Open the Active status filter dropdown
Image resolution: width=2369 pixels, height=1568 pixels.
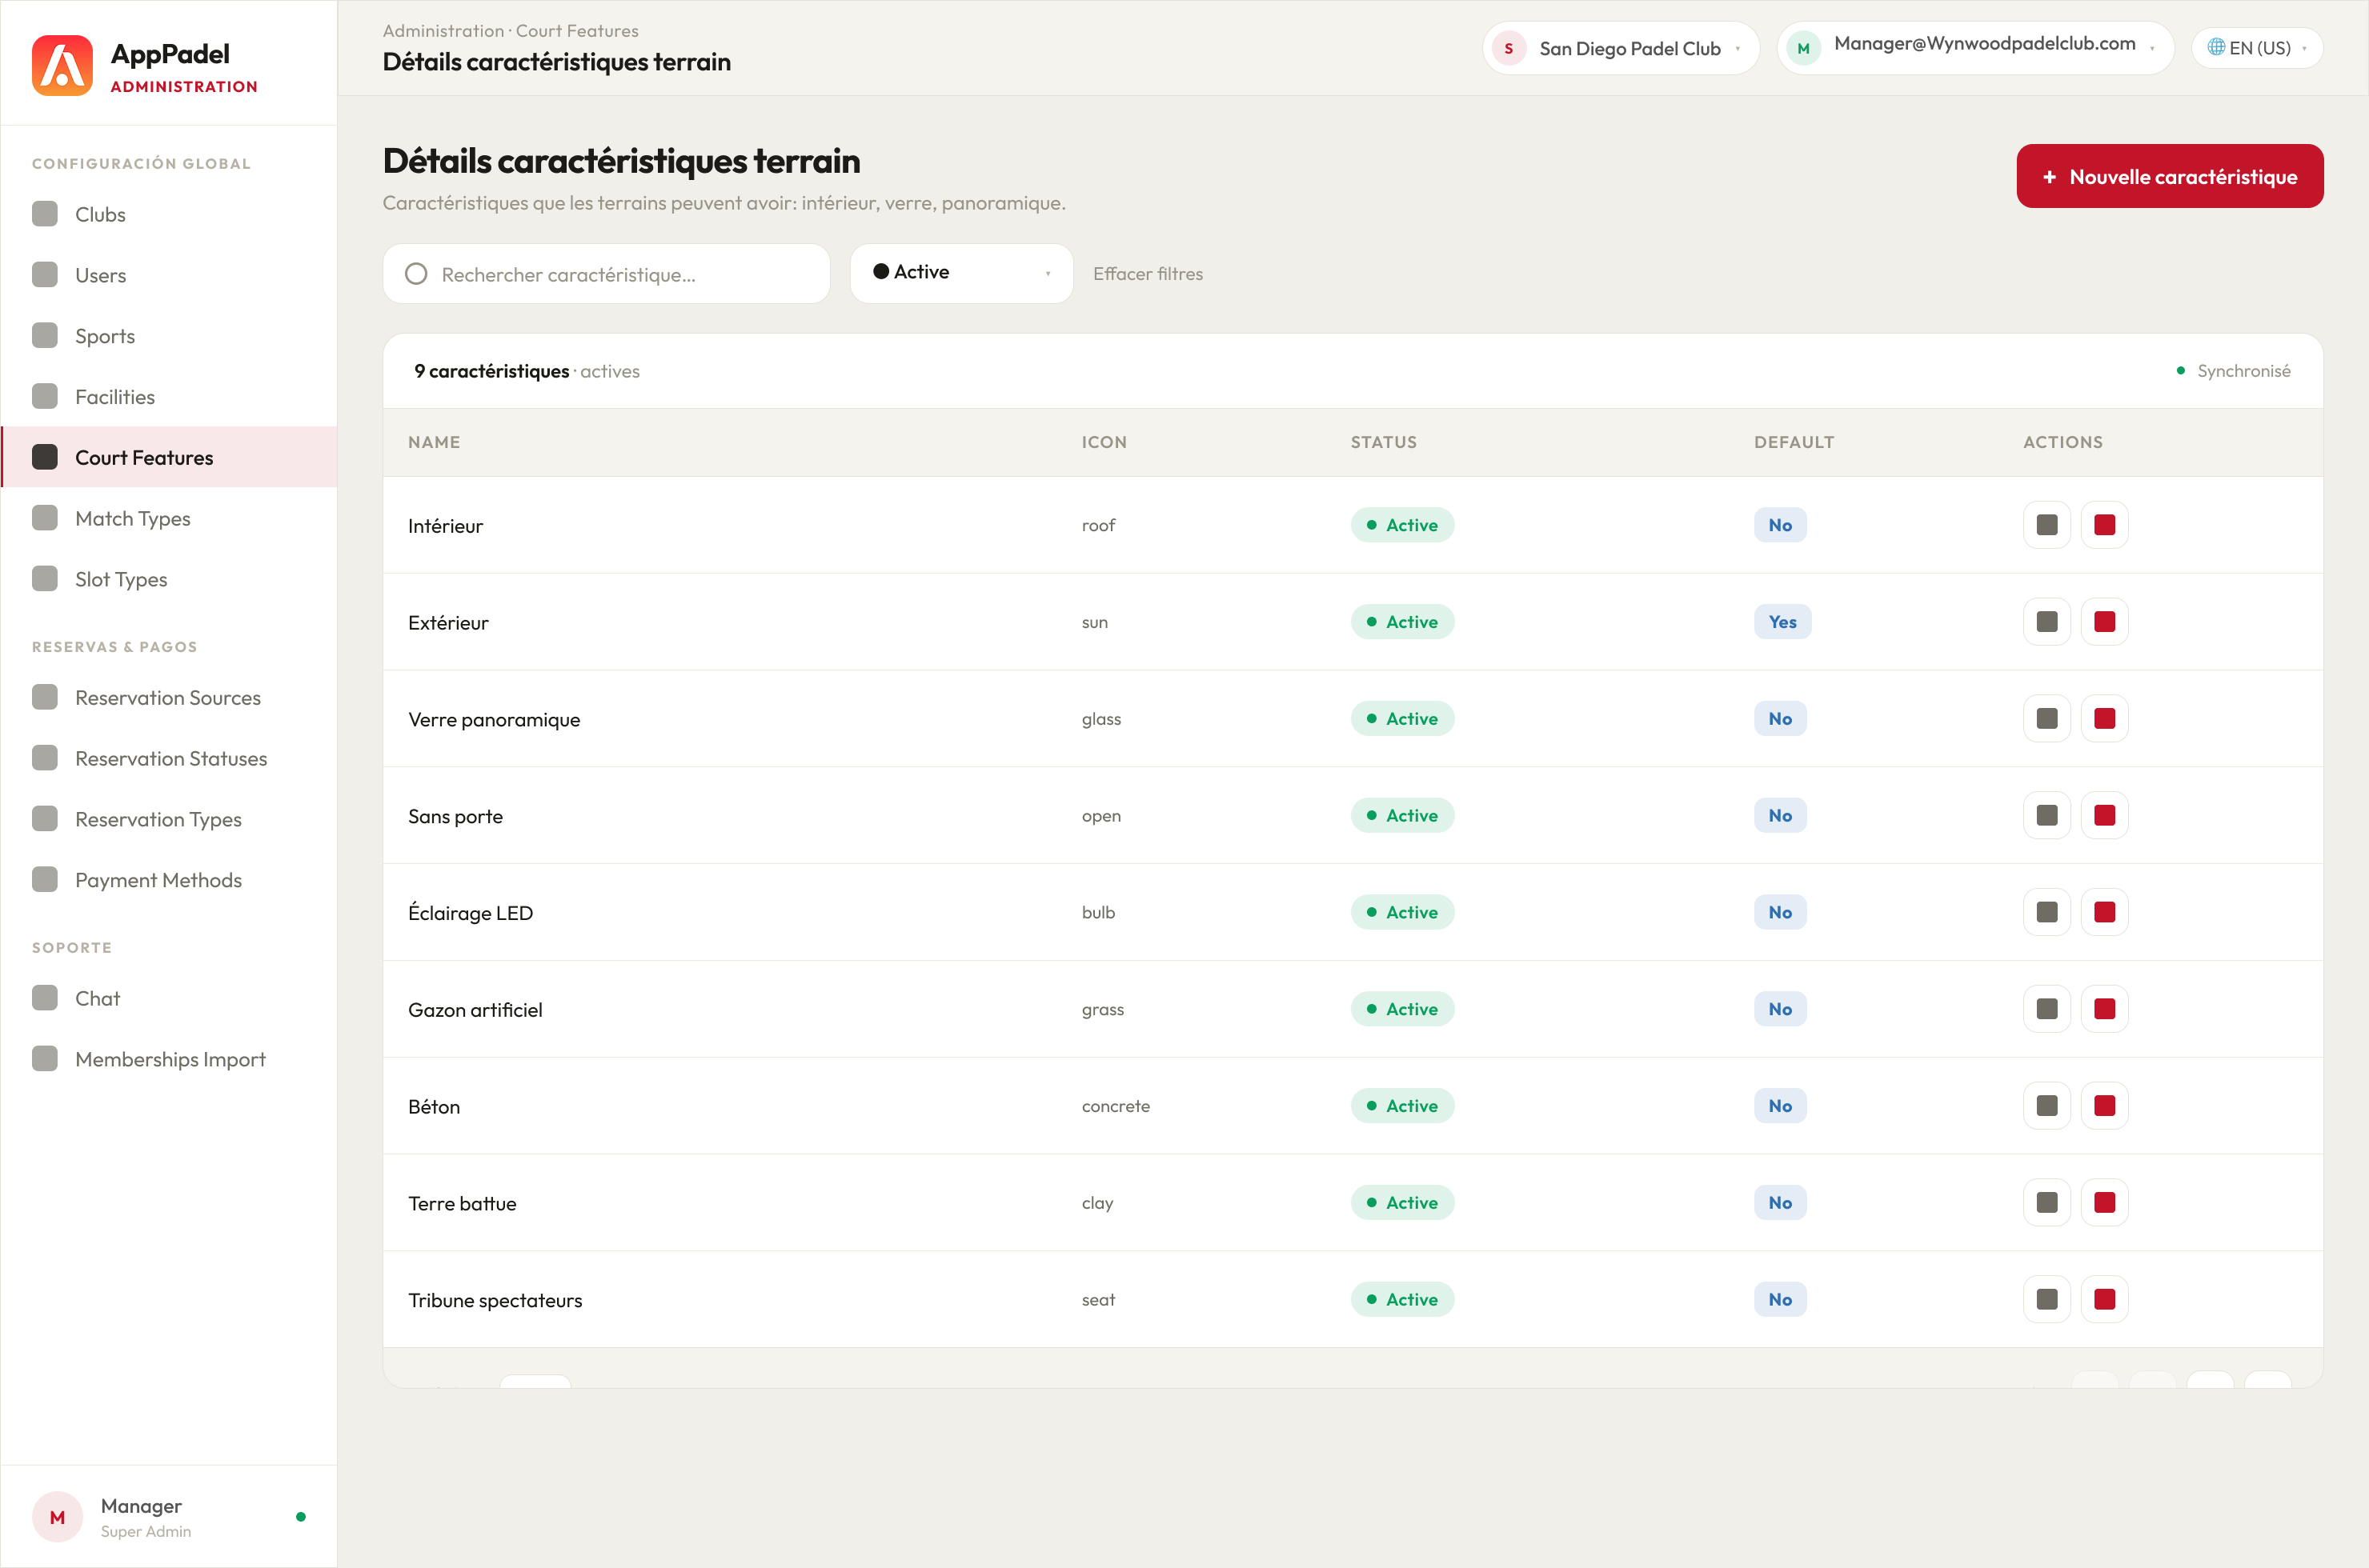tap(961, 273)
